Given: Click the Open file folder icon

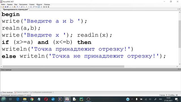Looking at the screenshot, I should [3, 7].
